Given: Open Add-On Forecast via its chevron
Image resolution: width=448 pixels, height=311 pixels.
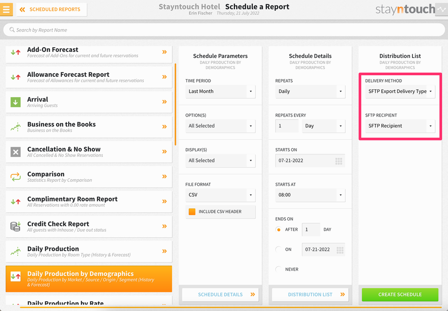Looking at the screenshot, I should point(165,52).
